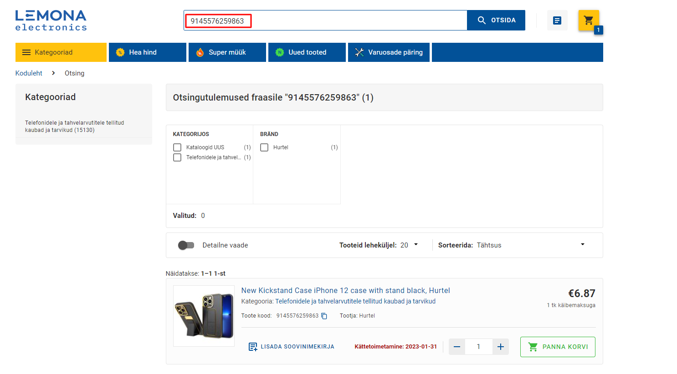Copy product code with the copy icon

tap(324, 316)
